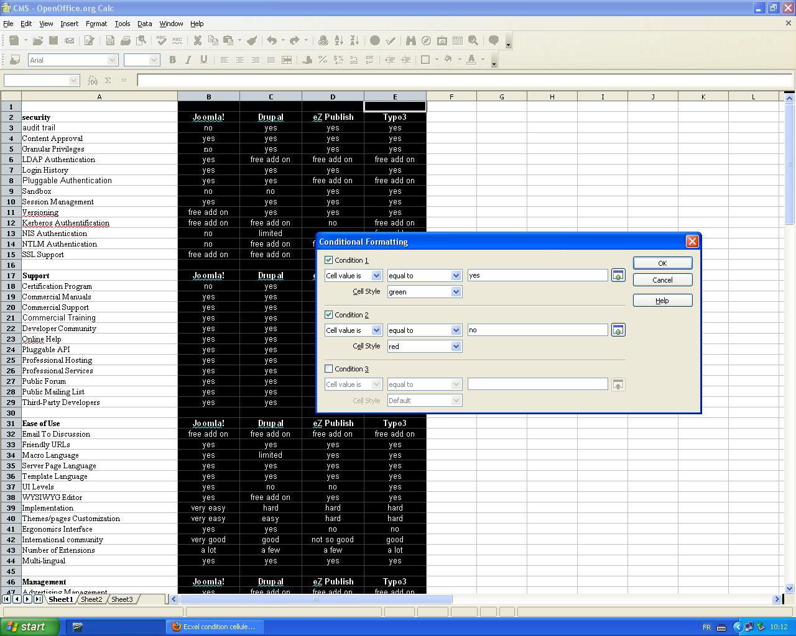
Task: Open Condition 1 'Cell value is' dropdown
Action: [x=376, y=276]
